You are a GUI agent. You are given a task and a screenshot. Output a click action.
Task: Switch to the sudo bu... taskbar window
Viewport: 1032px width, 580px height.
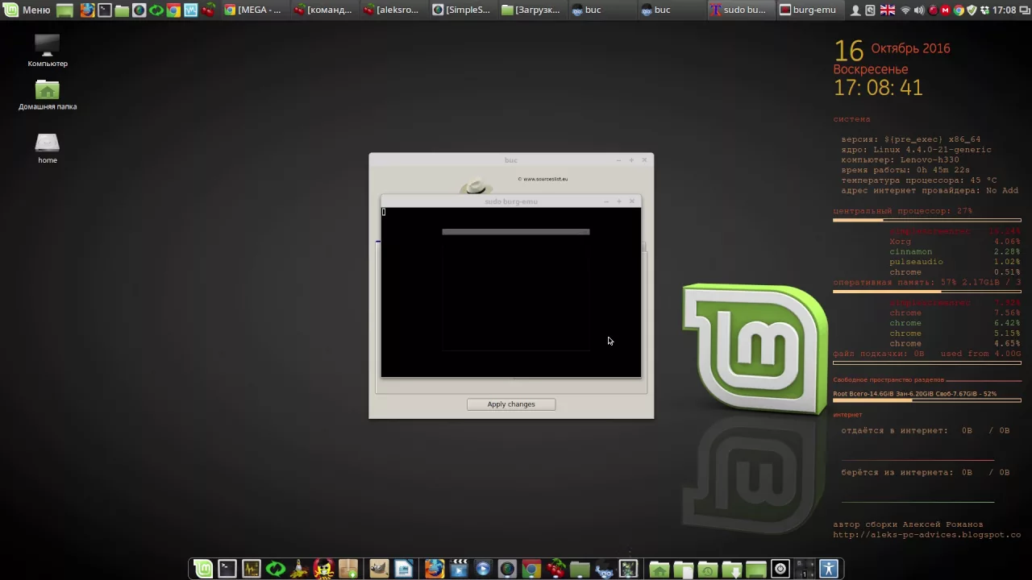(x=739, y=10)
